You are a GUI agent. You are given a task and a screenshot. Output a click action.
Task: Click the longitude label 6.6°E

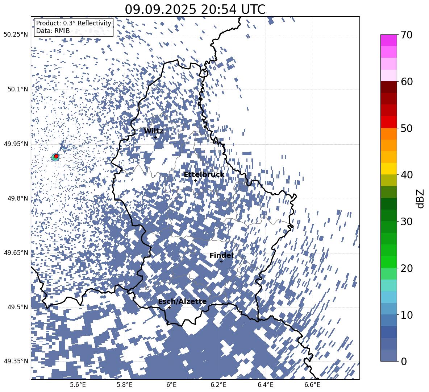pyautogui.click(x=312, y=385)
